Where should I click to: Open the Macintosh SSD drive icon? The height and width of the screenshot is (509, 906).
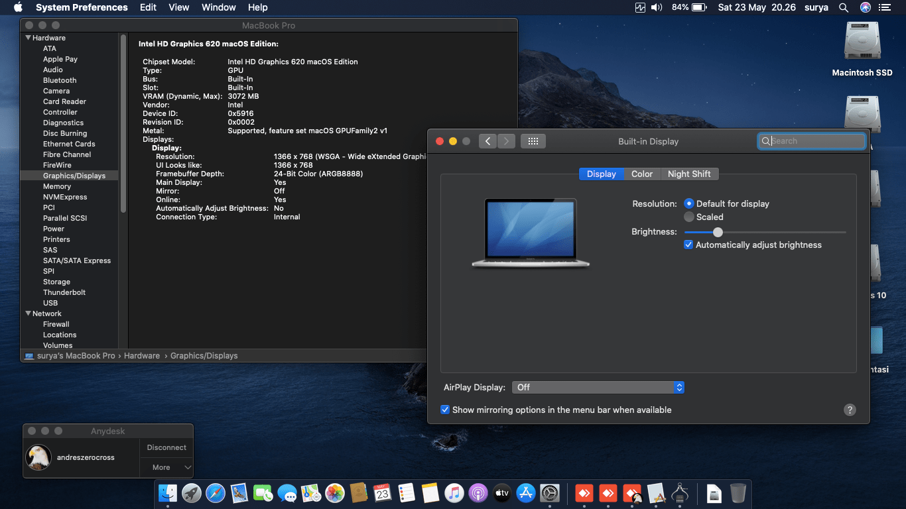[862, 42]
